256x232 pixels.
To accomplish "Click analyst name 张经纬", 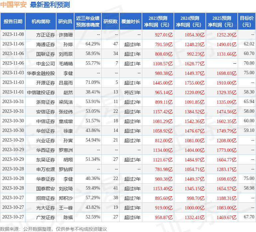I will click(66, 112).
